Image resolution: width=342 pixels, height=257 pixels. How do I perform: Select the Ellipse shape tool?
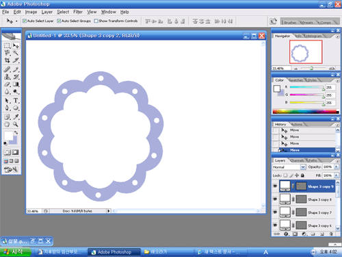[x=16, y=108]
